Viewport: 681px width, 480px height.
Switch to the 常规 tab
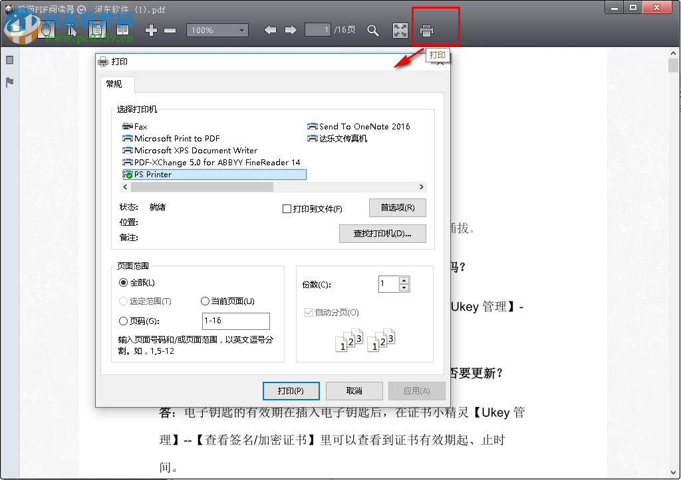pos(117,84)
